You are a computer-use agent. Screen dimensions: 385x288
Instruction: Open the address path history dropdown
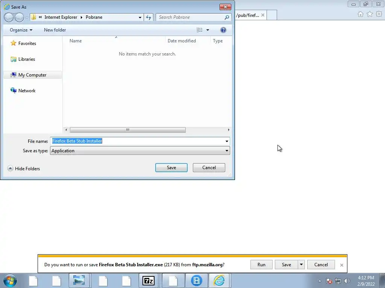140,17
